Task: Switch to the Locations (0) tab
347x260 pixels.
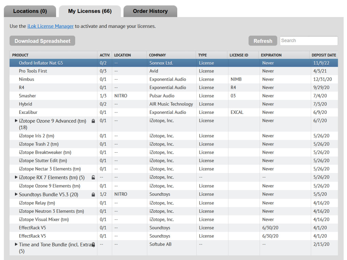Action: click(x=30, y=11)
